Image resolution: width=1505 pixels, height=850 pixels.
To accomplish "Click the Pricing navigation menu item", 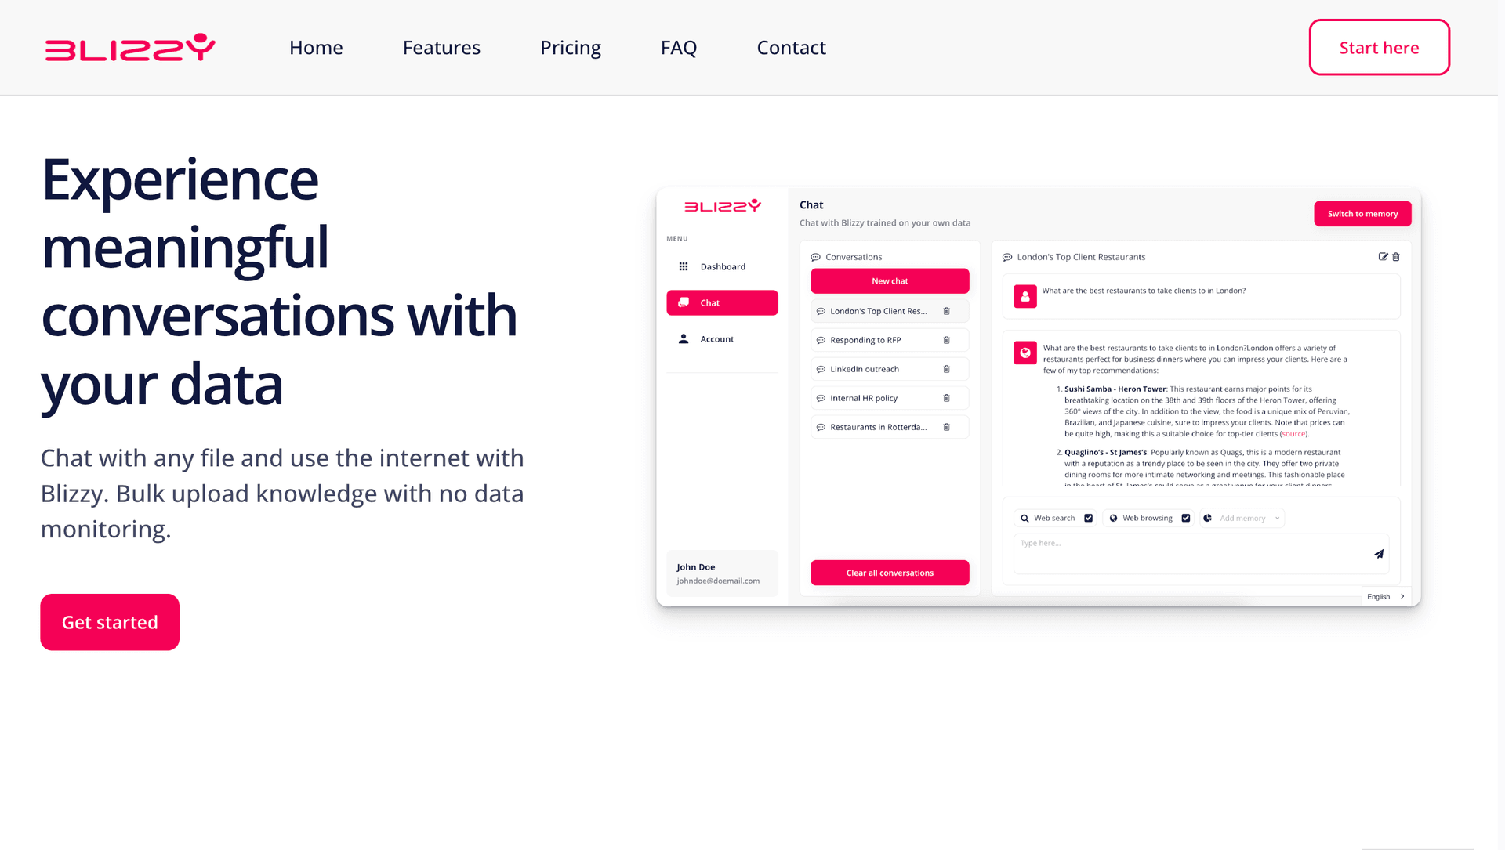I will pos(571,46).
